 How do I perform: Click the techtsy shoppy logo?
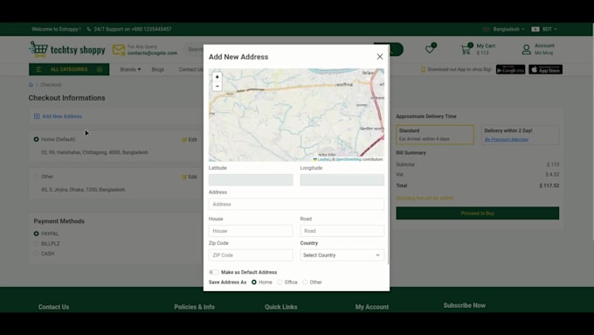pos(67,49)
